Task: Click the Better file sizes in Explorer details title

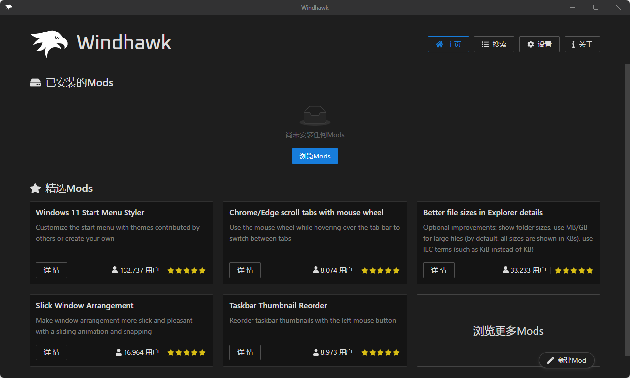Action: [x=483, y=213]
